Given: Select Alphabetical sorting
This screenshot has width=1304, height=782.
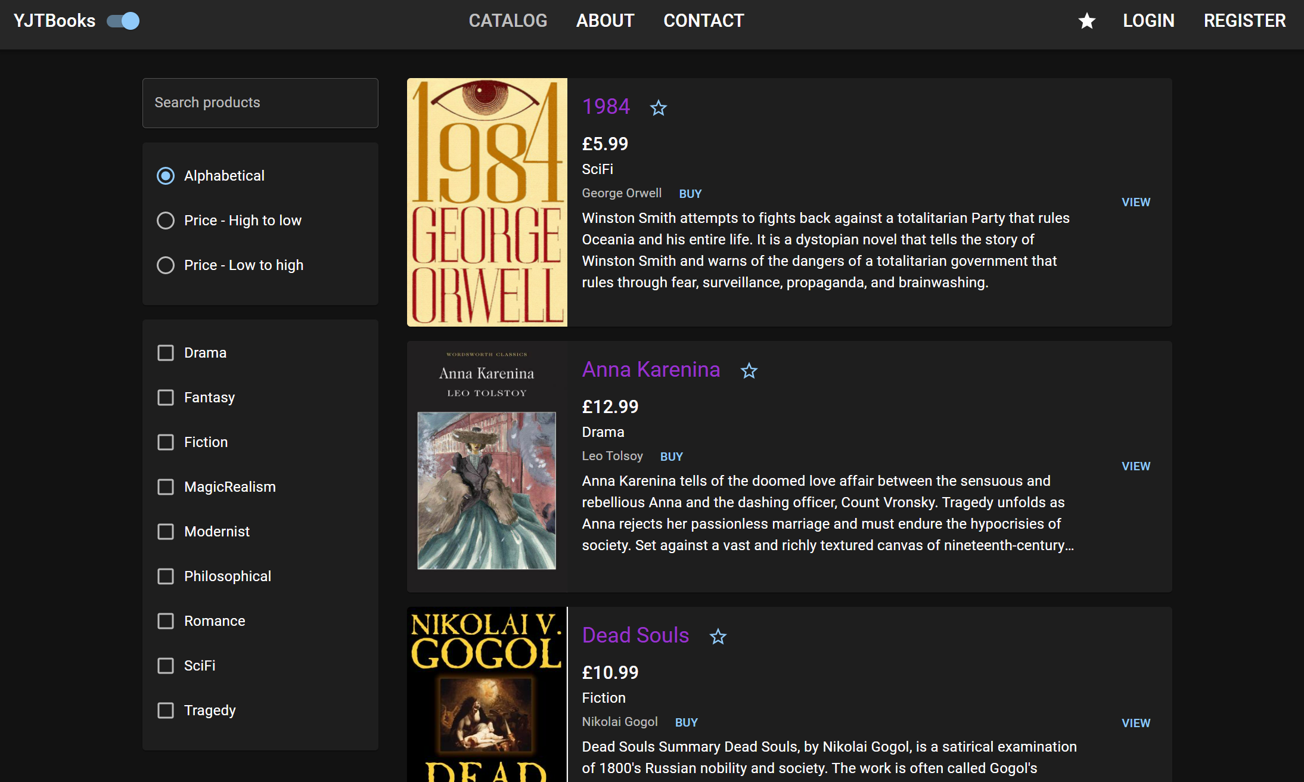Looking at the screenshot, I should point(165,176).
